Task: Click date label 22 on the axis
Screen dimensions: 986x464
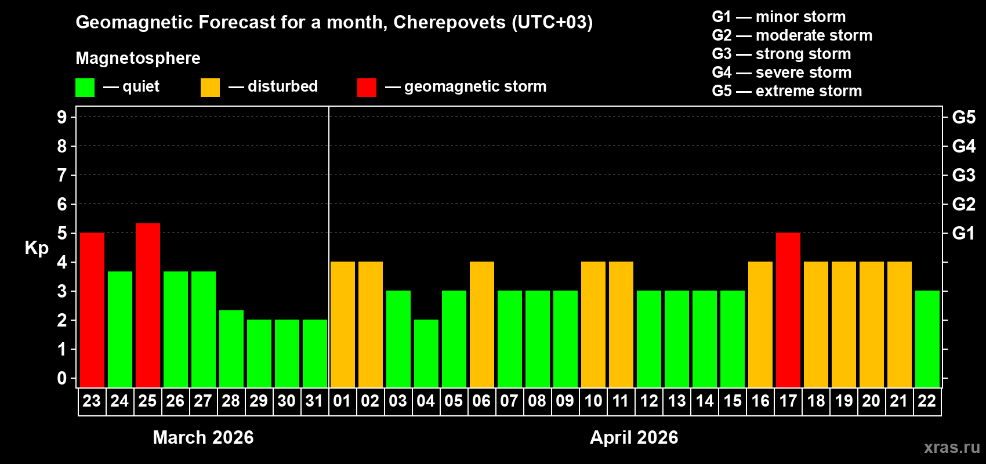Action: click(927, 401)
